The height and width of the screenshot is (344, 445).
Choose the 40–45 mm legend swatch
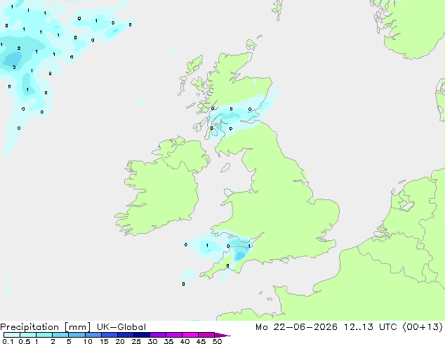[x=190, y=335]
